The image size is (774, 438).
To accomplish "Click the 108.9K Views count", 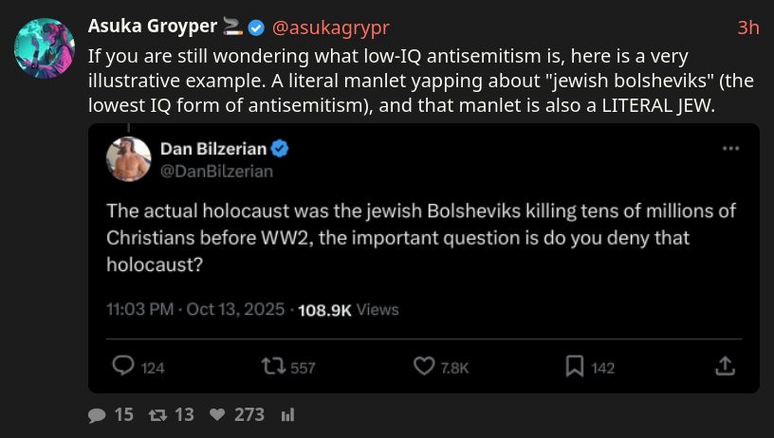I will [348, 310].
